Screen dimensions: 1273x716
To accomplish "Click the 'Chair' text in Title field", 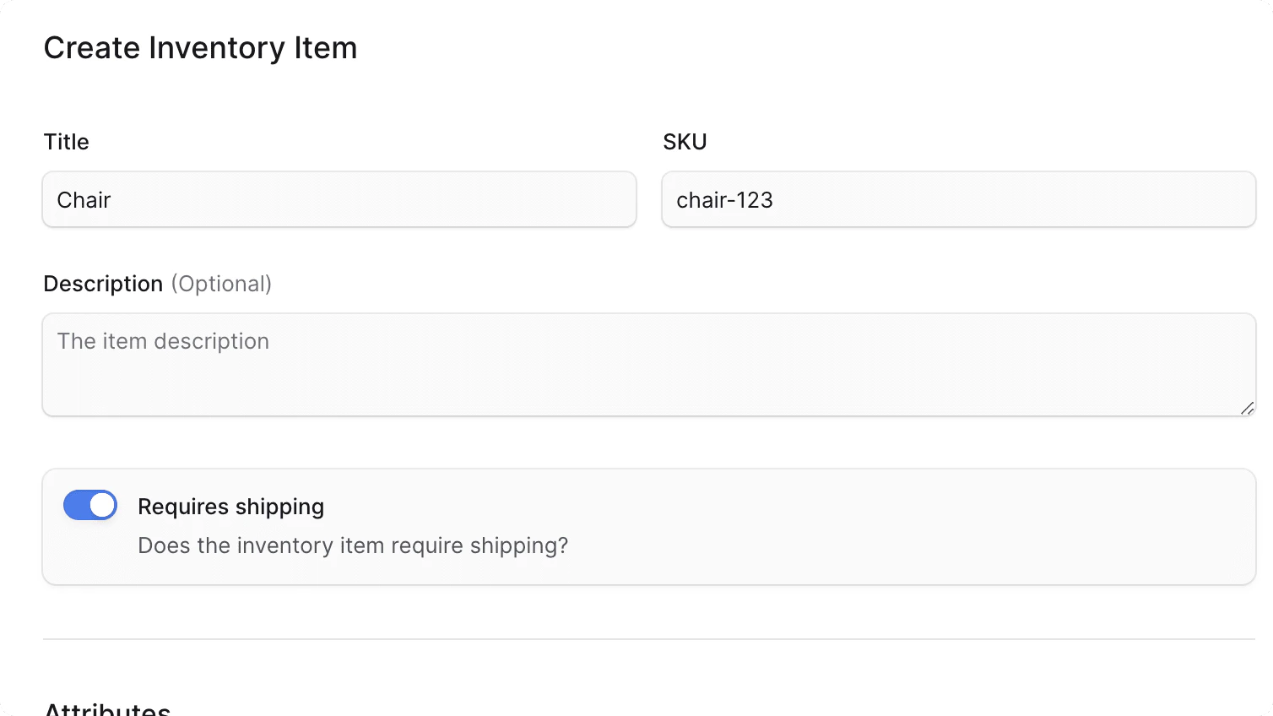I will 84,200.
